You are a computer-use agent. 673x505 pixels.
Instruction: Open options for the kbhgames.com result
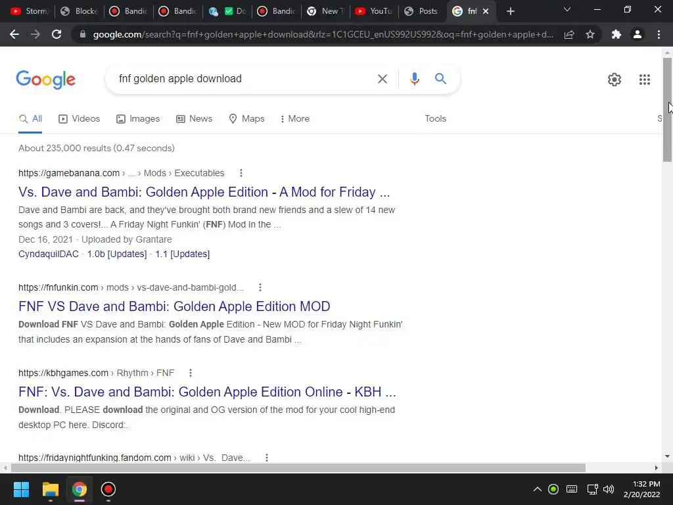pyautogui.click(x=190, y=373)
